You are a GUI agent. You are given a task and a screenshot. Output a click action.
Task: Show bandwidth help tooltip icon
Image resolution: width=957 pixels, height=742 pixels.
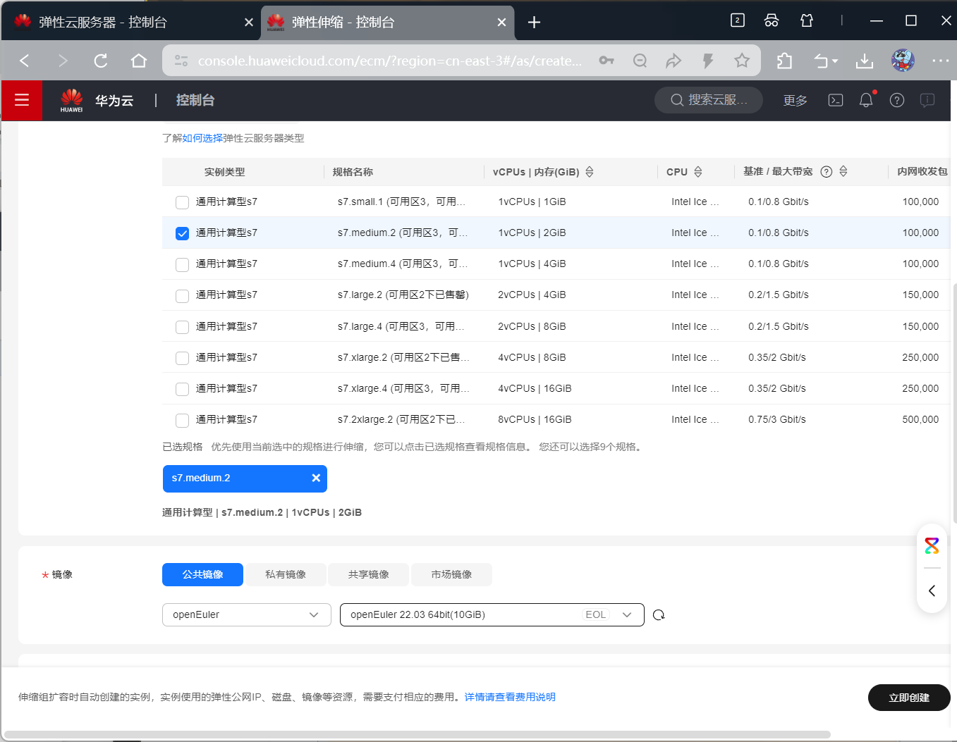[827, 172]
